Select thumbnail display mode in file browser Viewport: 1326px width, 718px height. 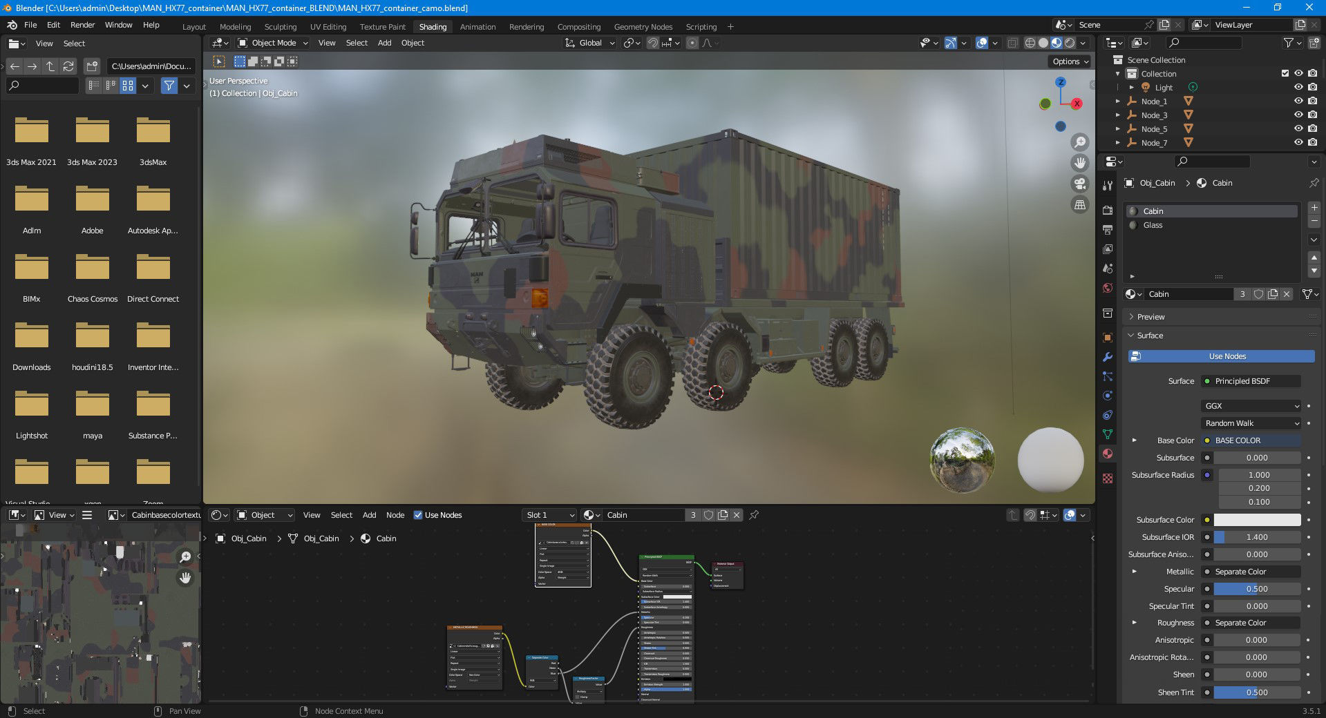click(128, 86)
